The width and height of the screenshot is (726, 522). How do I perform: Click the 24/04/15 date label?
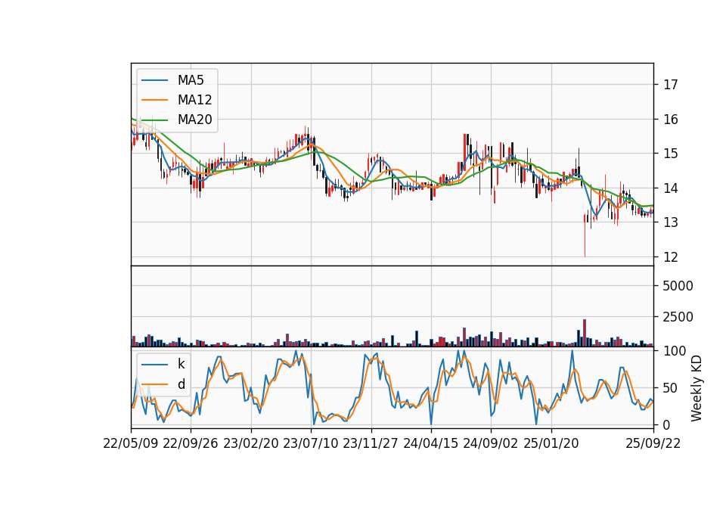pos(431,443)
